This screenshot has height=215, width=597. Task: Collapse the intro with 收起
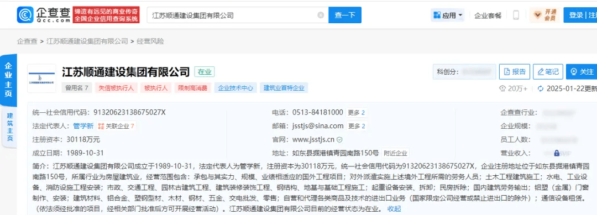(394, 209)
